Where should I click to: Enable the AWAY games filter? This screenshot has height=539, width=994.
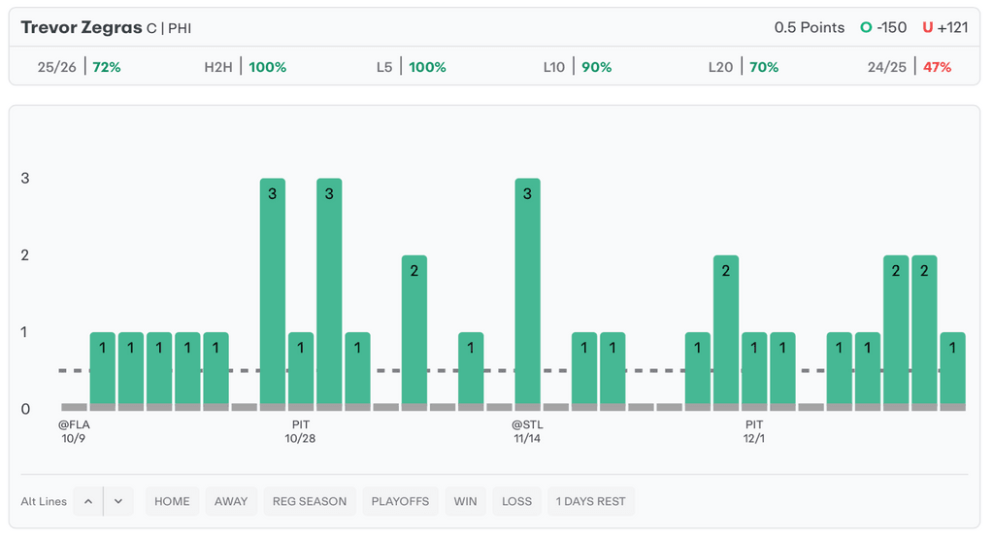coord(231,501)
